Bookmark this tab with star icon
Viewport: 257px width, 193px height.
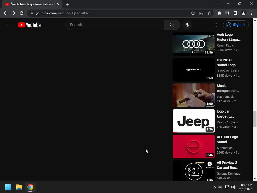(209, 13)
